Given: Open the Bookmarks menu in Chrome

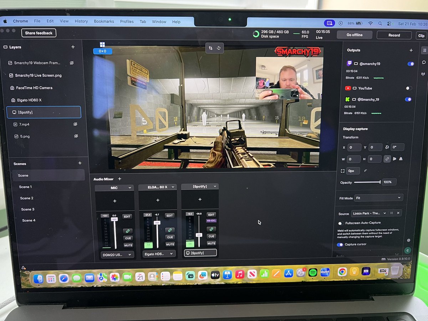Looking at the screenshot, I should [104, 21].
